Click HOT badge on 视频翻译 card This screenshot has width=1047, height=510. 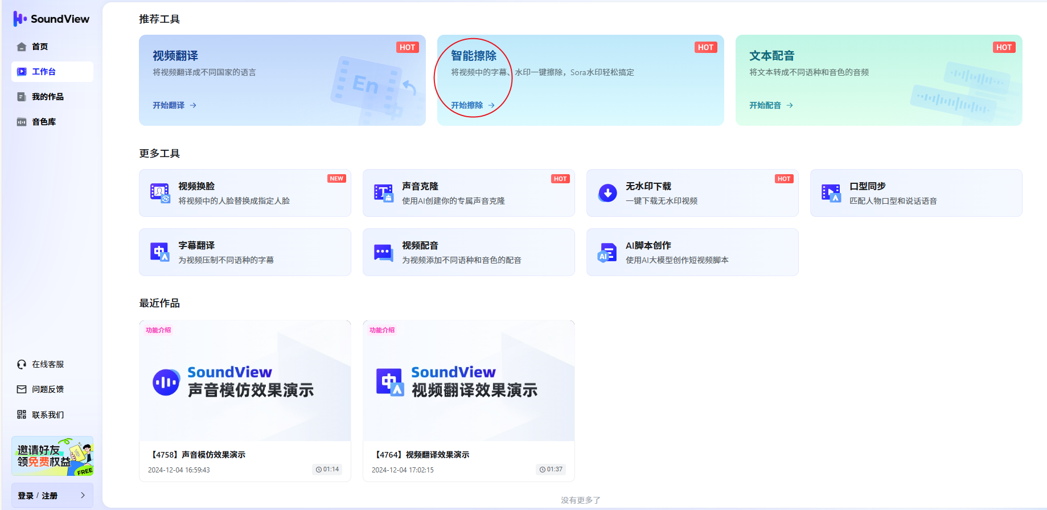click(408, 47)
